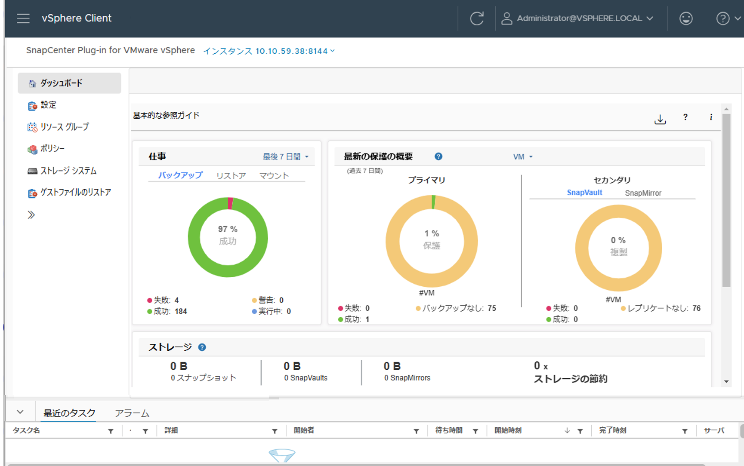Viewport: 744px width, 466px height.
Task: Click the ゲストファイルのリストア sidebar icon
Action: point(32,193)
